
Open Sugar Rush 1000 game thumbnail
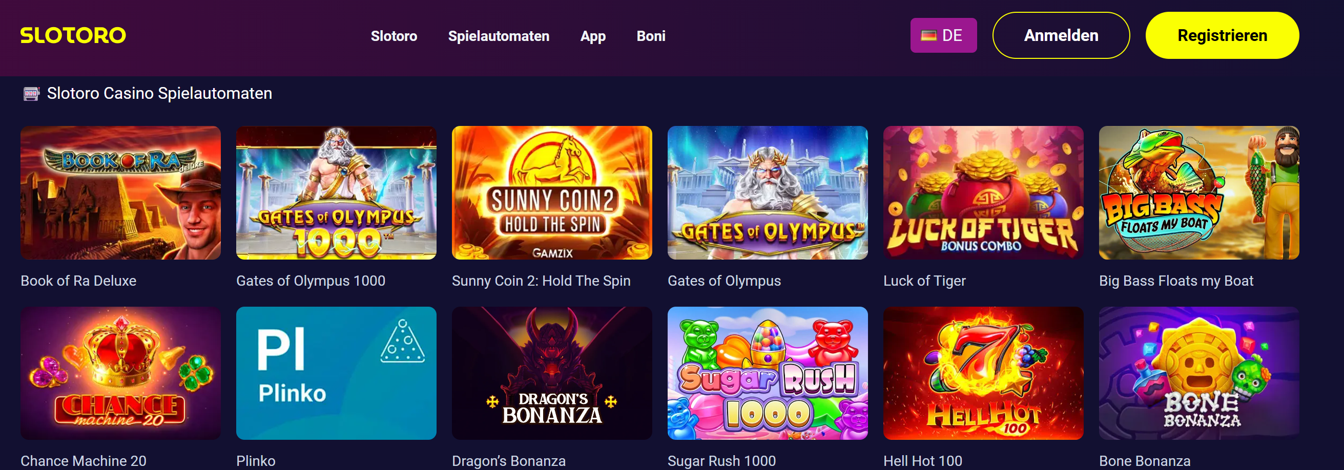(x=768, y=373)
